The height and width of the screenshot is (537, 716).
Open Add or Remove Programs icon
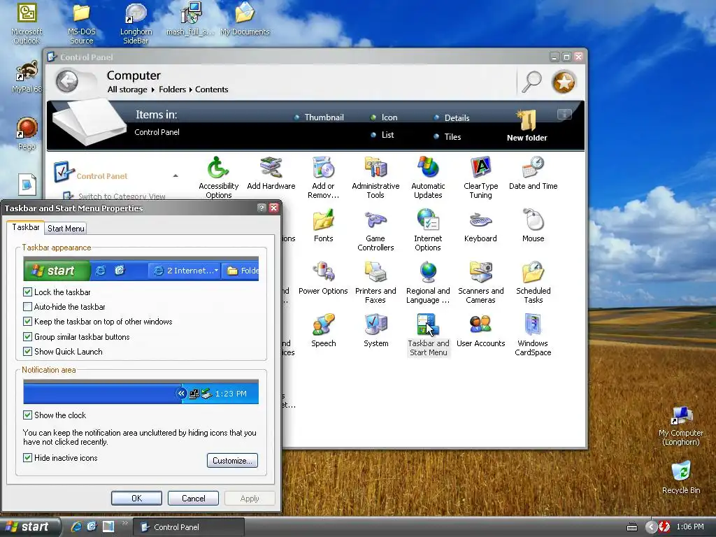pos(323,178)
